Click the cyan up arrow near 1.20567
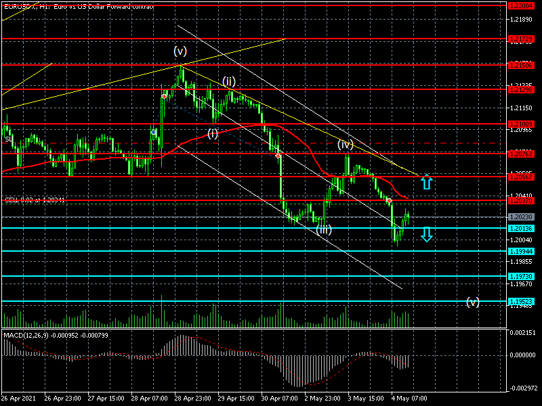 click(x=425, y=181)
